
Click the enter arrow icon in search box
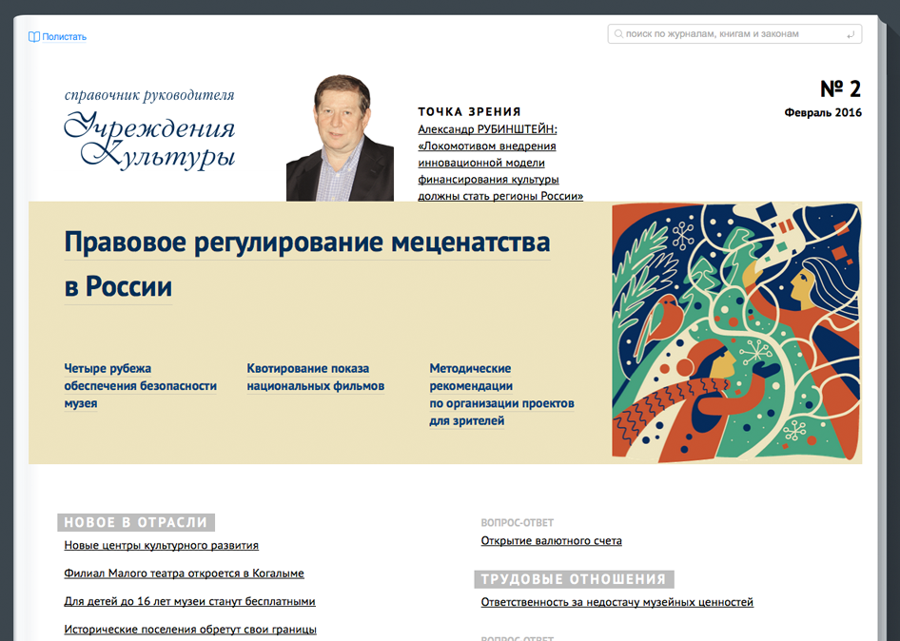[850, 34]
